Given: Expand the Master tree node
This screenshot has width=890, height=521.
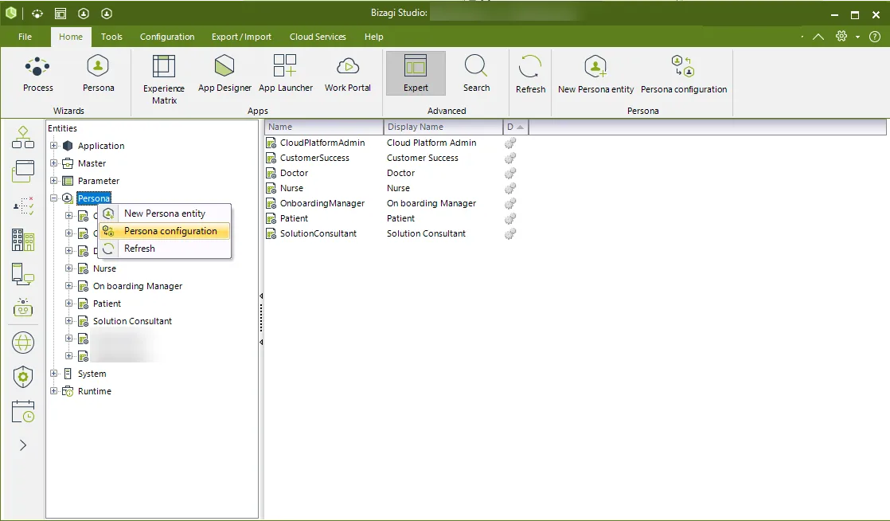Looking at the screenshot, I should (x=54, y=163).
